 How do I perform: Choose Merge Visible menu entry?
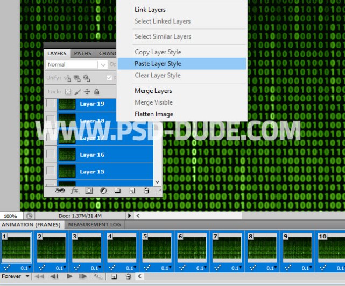[x=182, y=102]
